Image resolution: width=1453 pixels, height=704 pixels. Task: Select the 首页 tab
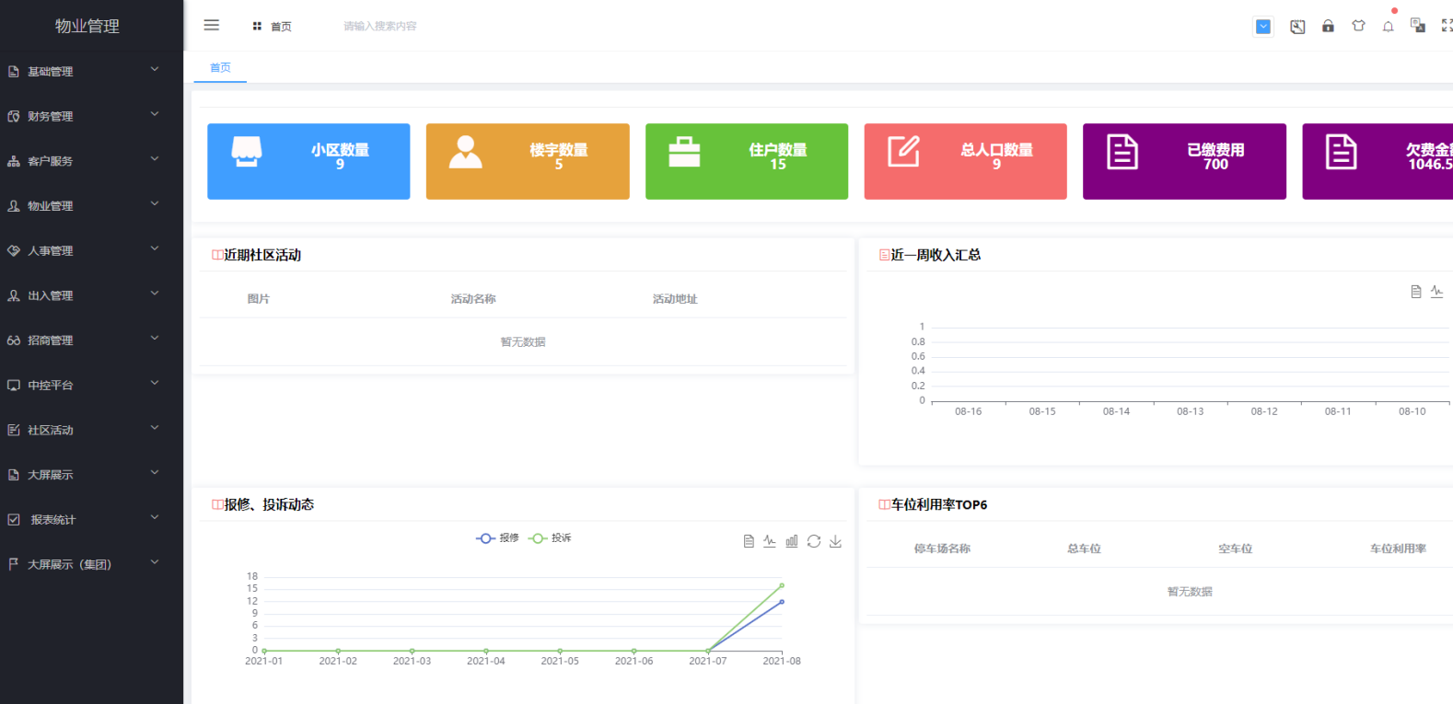(x=220, y=68)
